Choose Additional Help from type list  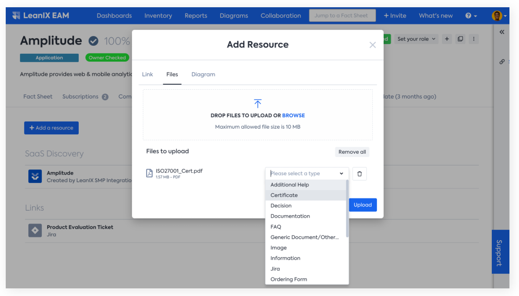(x=306, y=185)
